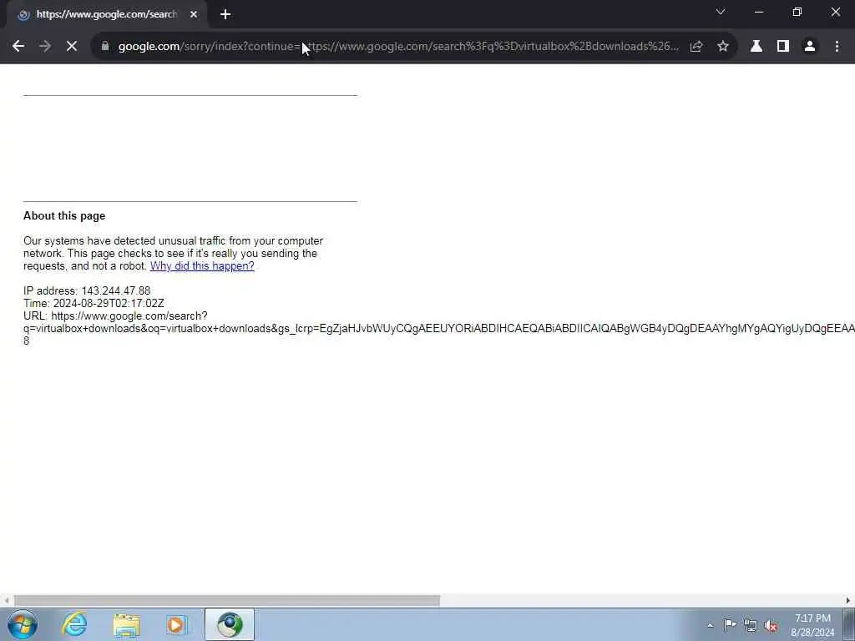Open Windows Media Player from taskbar
Screen dimensions: 855x641
[x=177, y=624]
